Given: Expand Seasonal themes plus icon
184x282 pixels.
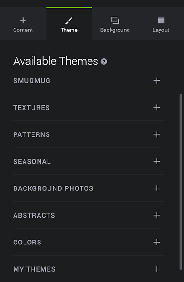Looking at the screenshot, I should pos(157,162).
